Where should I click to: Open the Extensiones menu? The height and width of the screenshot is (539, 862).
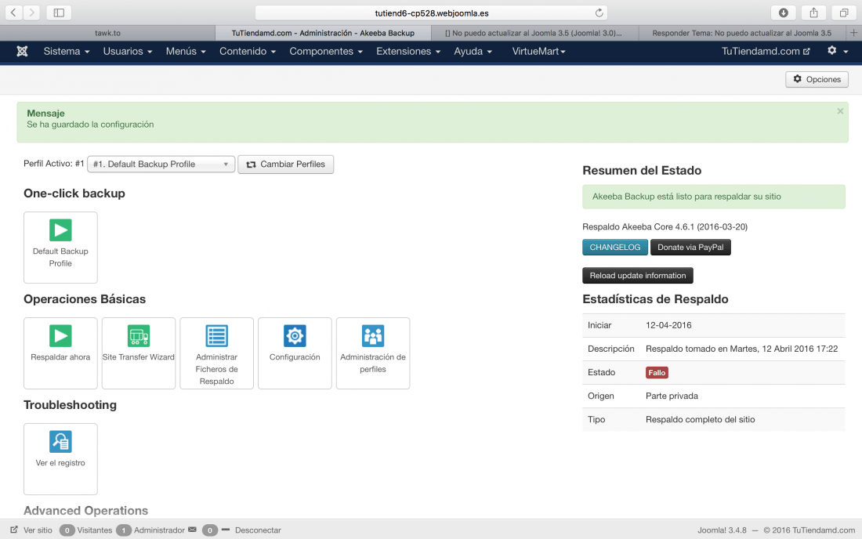point(408,51)
